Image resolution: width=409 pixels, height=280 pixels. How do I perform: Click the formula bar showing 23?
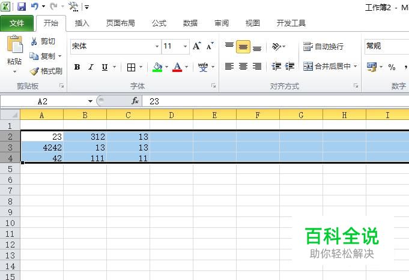276,101
